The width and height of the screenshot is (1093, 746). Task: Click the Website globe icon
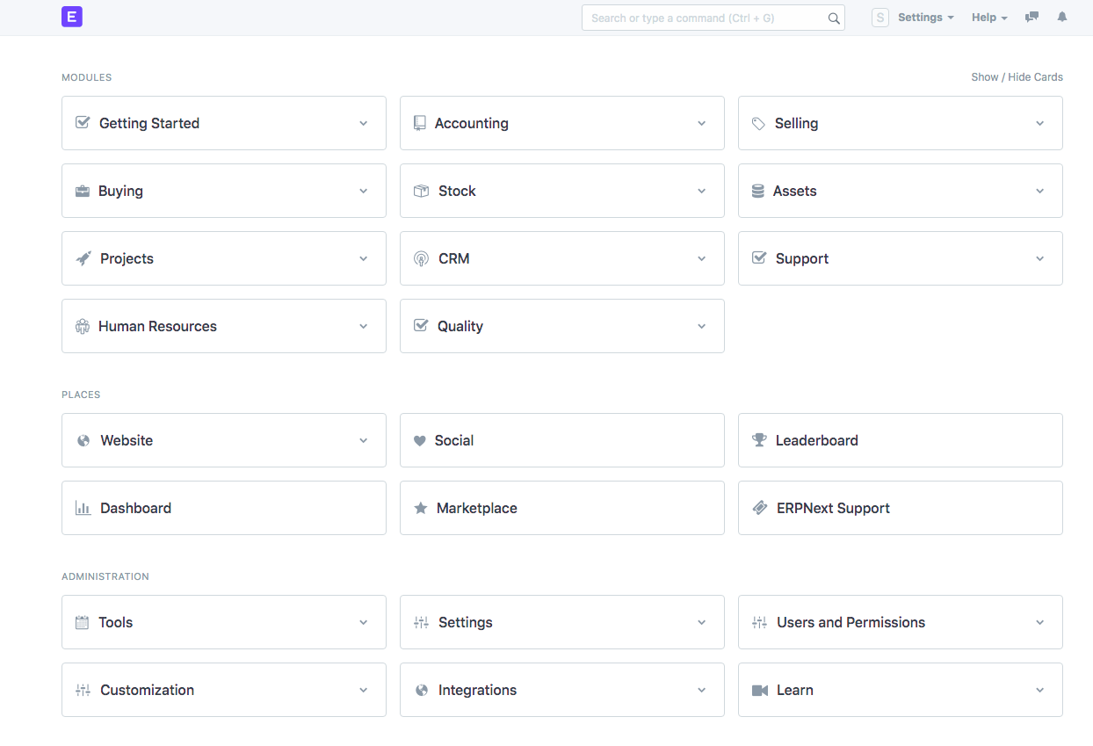click(83, 440)
